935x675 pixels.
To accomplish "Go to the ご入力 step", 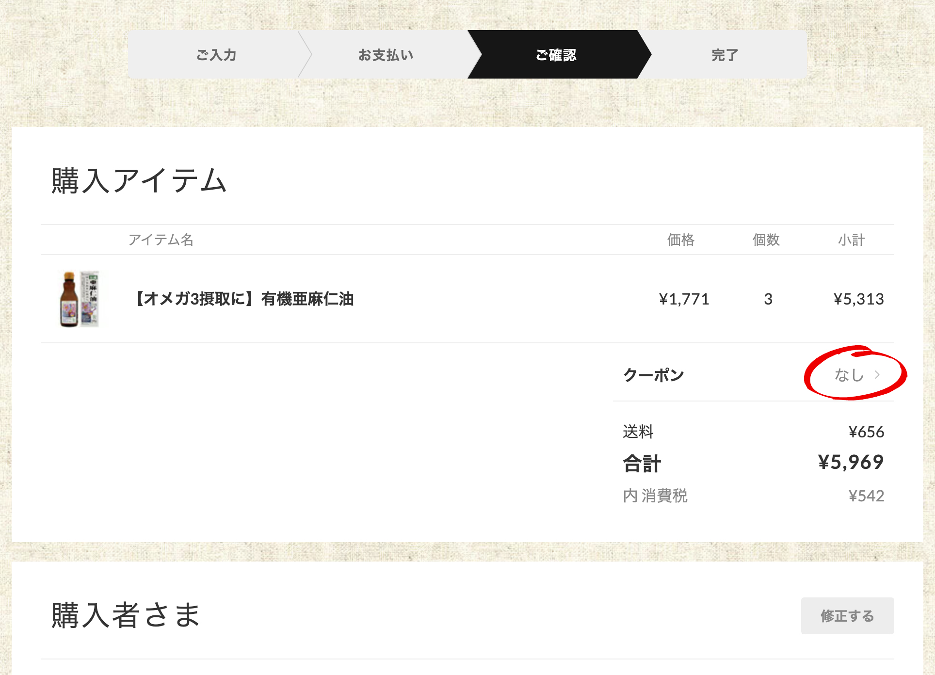I will point(216,54).
